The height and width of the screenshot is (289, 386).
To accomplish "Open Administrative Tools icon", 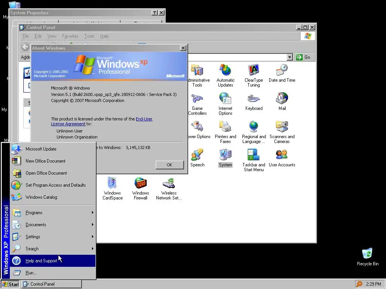I will click(x=197, y=75).
